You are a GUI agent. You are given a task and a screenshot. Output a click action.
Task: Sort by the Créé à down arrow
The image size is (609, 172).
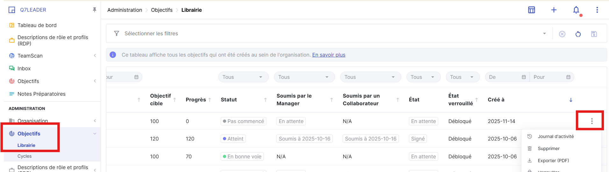[571, 100]
